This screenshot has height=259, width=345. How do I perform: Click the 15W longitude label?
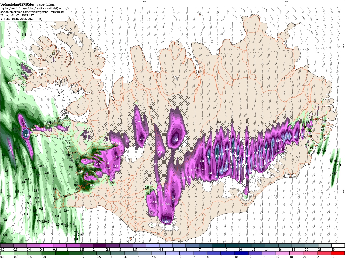pos(285,1)
